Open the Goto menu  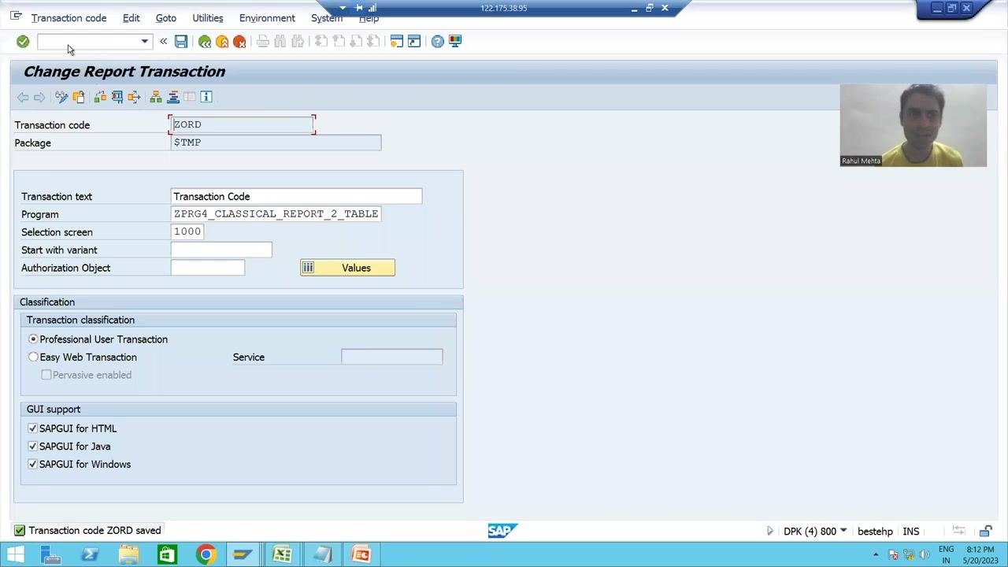pyautogui.click(x=165, y=18)
